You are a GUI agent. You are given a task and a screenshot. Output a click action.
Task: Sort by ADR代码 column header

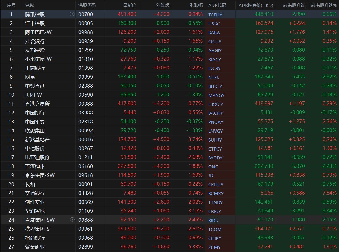[x=217, y=5]
